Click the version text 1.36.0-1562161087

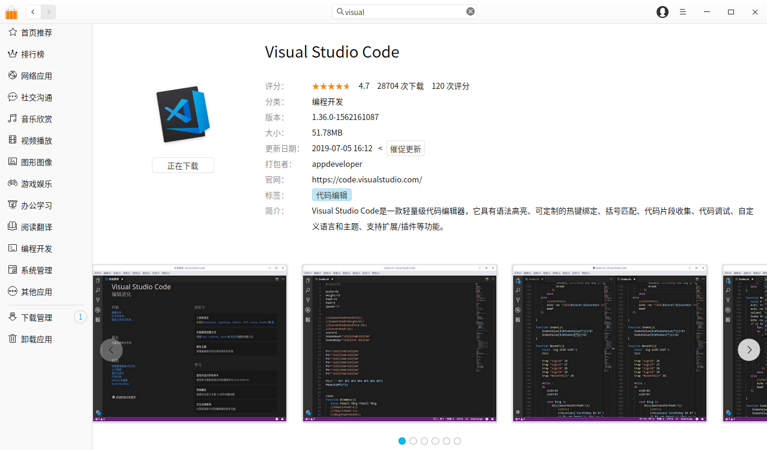[x=345, y=117]
